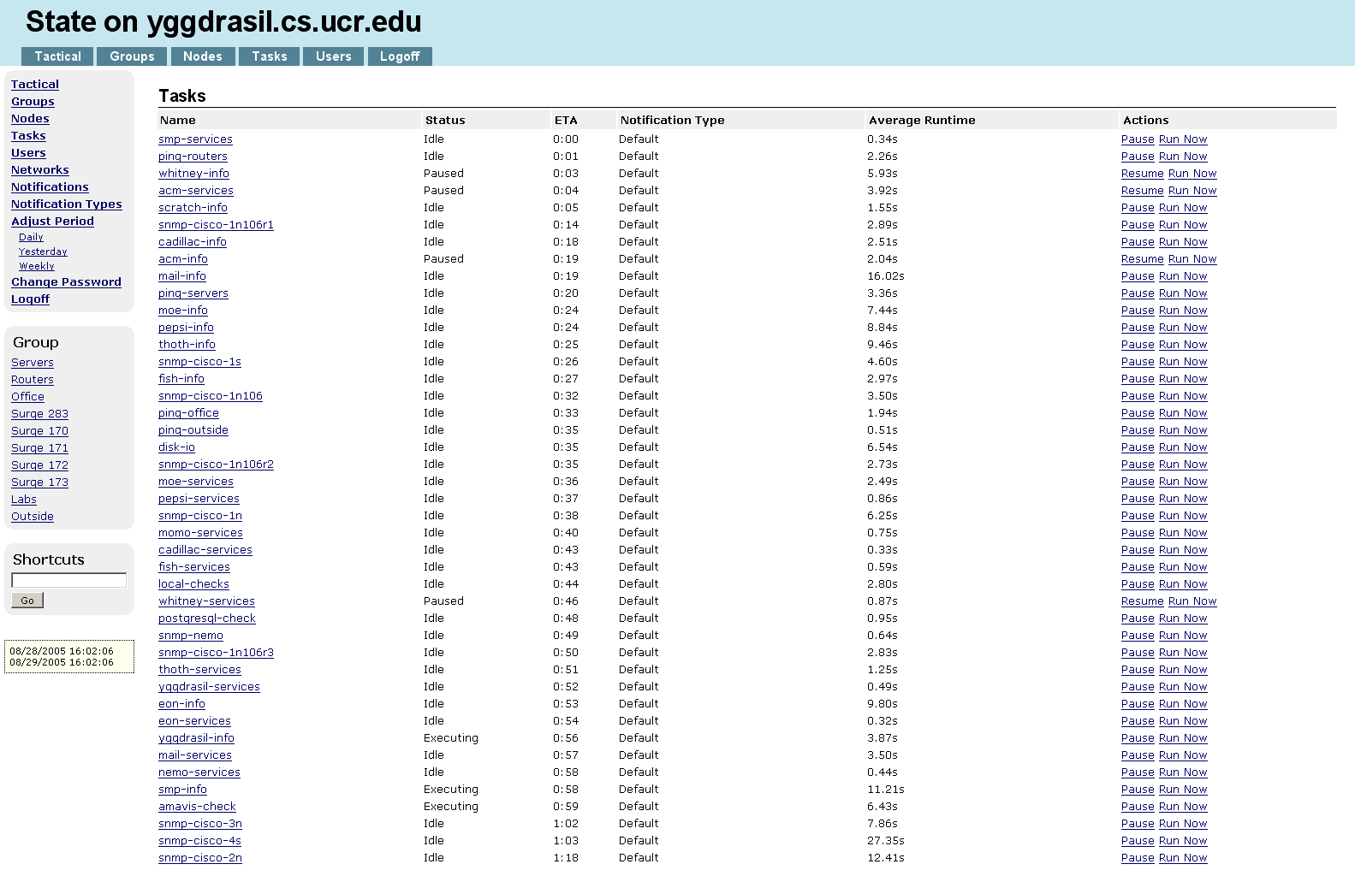Screen dimensions: 1355x870
Task: Pause the smp-services task
Action: pos(1138,139)
